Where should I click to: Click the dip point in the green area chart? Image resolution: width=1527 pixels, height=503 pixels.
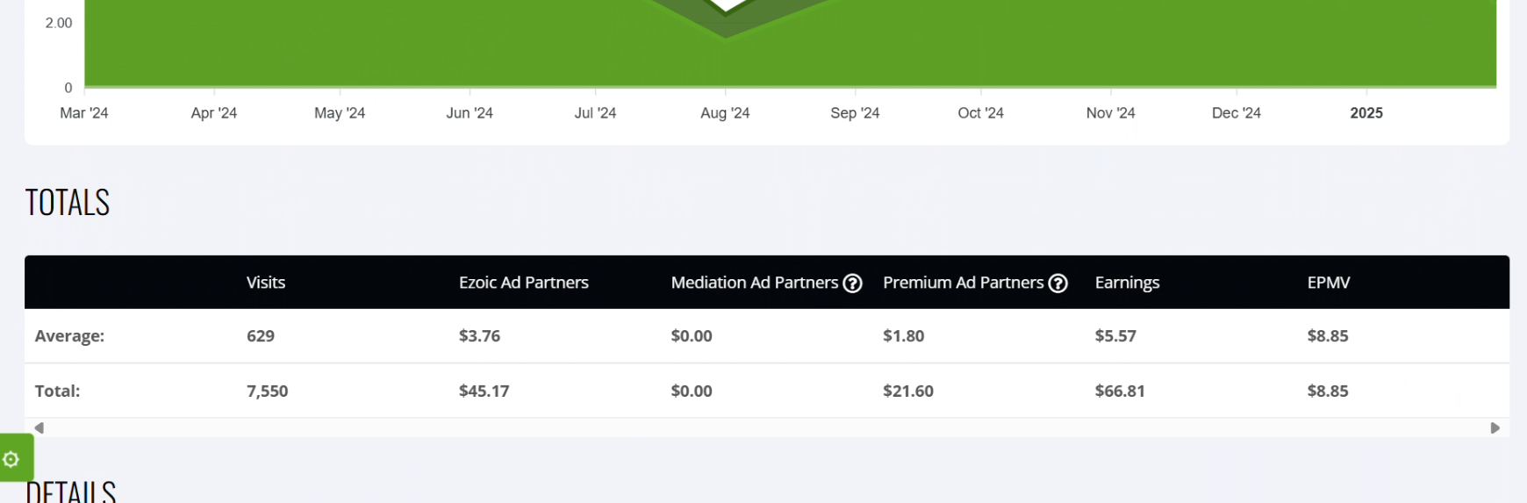coord(726,37)
